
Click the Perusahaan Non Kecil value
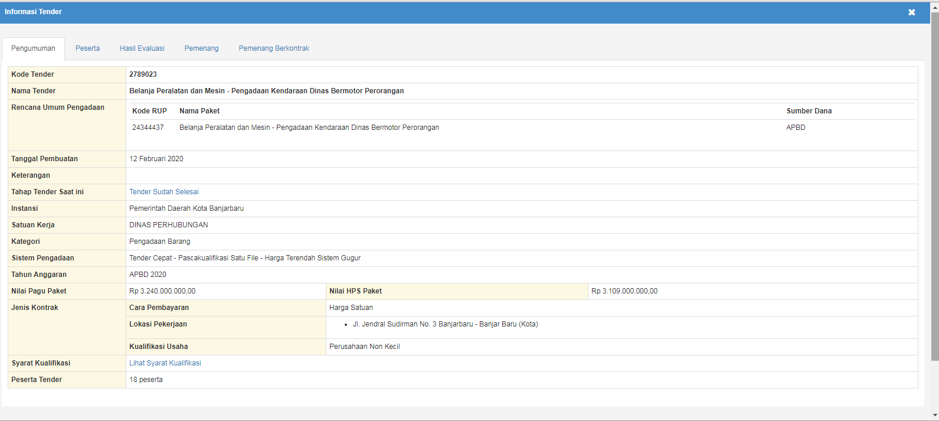(365, 347)
